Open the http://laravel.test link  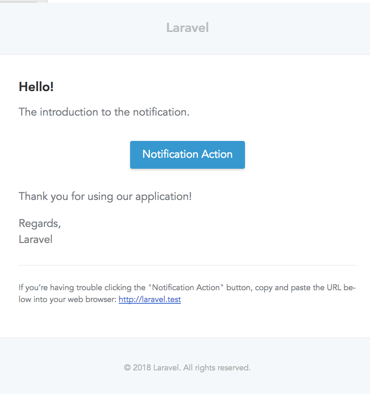pyautogui.click(x=150, y=299)
